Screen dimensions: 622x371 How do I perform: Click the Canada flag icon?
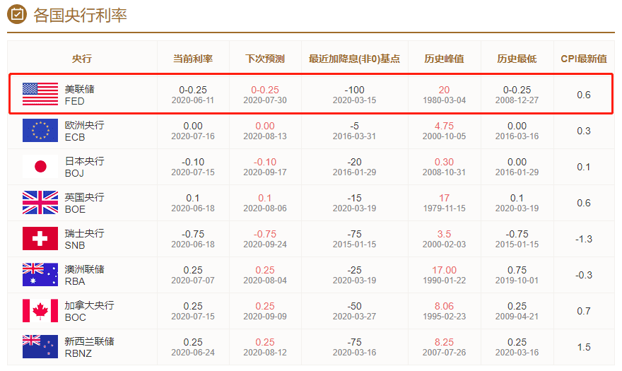coord(40,311)
